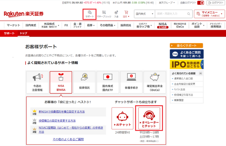Open the 確定拠出年金 iDeCo navigation menu item
The height and width of the screenshot is (146, 226).
(180, 25)
